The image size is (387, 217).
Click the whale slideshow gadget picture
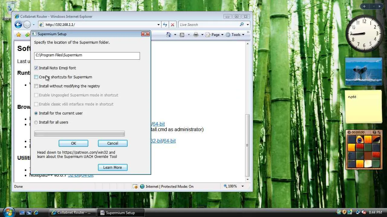point(364,71)
